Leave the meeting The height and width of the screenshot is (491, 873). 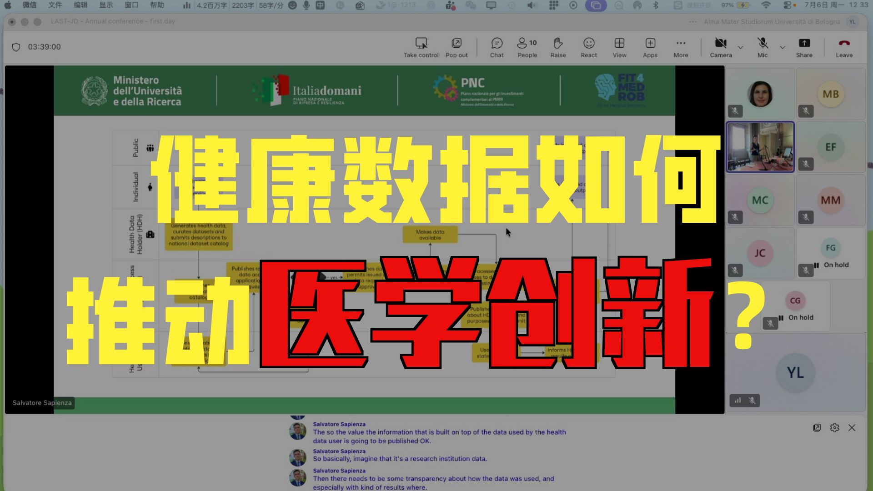844,48
